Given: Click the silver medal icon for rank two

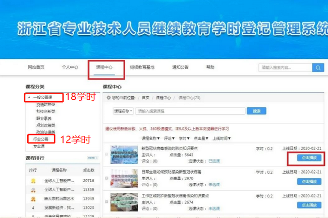Looking at the screenshot, I should pyautogui.click(x=33, y=190).
